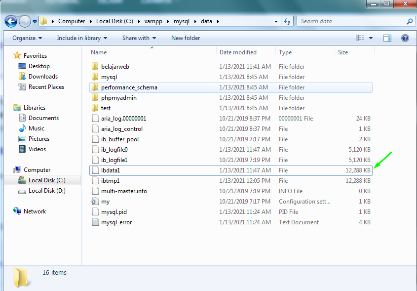Viewport: 417px width, 291px height.
Task: Click the Back navigation arrow button
Action: tap(11, 22)
